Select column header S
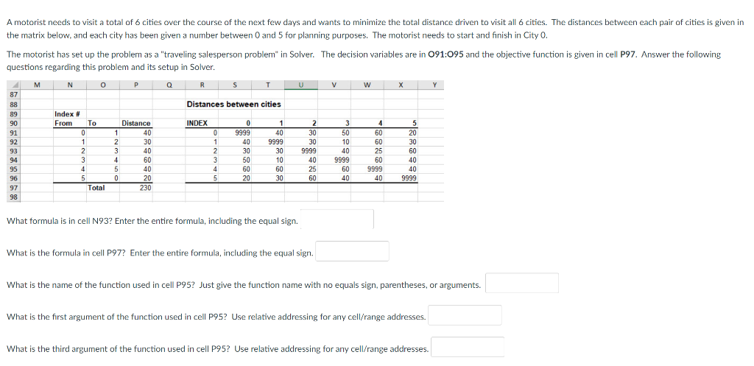The height and width of the screenshot is (366, 754). pyautogui.click(x=235, y=85)
